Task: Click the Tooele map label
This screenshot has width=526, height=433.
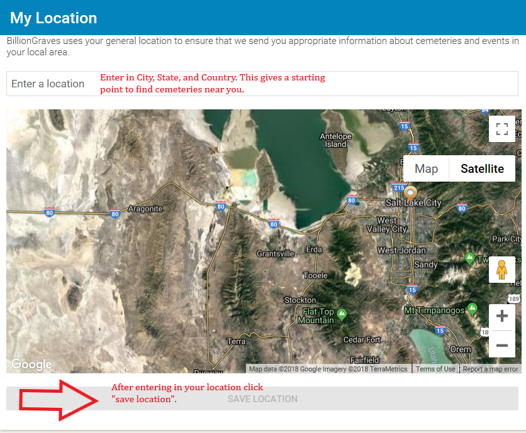Action: (315, 275)
